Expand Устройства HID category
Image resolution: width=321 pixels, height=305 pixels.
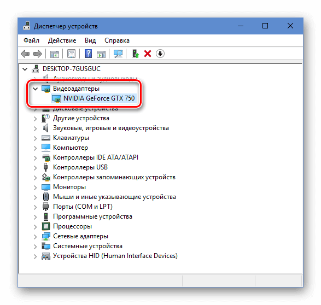pos(36,256)
